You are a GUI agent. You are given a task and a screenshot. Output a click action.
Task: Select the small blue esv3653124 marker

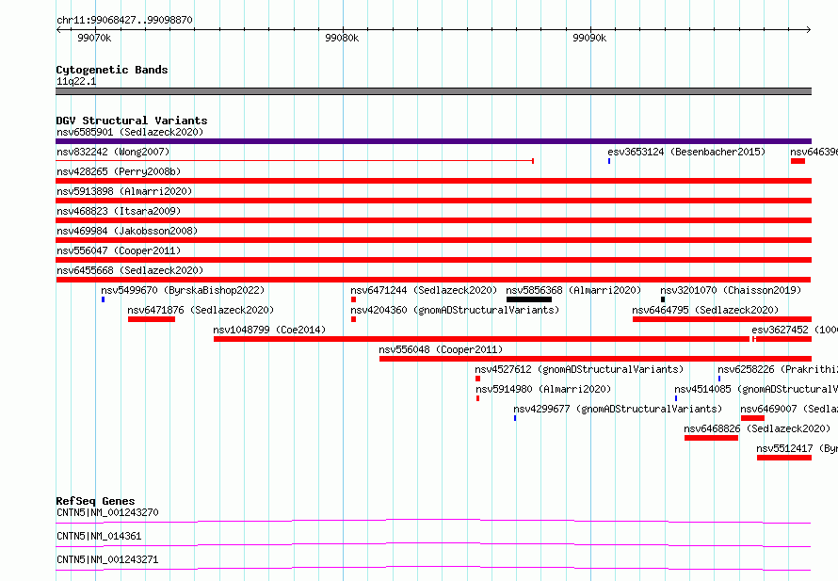[608, 161]
